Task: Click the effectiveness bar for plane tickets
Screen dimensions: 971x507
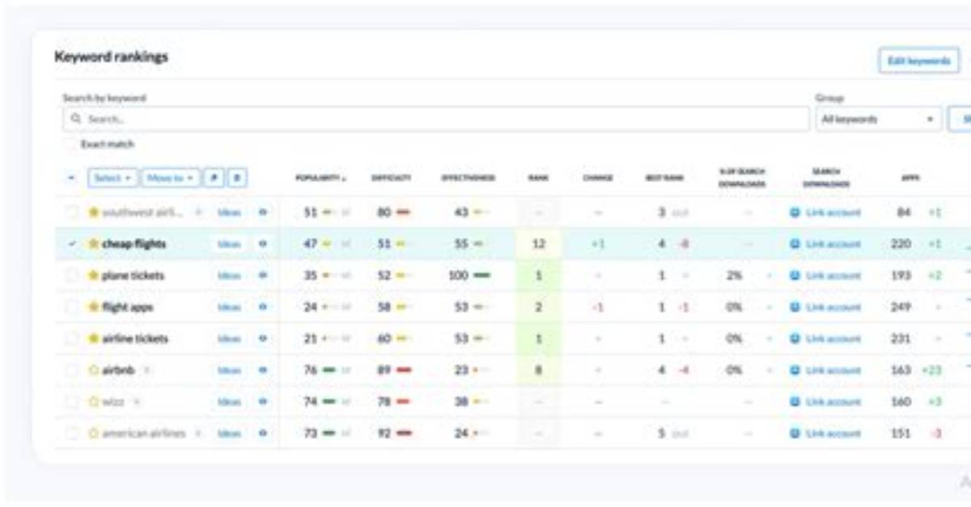Action: [x=481, y=276]
